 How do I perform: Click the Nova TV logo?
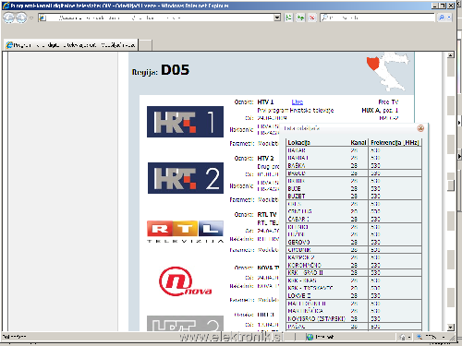click(186, 281)
